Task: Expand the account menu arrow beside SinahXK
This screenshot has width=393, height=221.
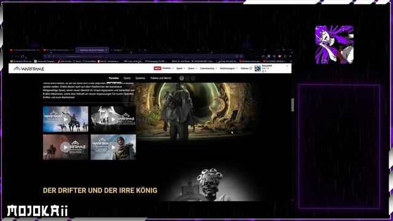Action: point(287,66)
